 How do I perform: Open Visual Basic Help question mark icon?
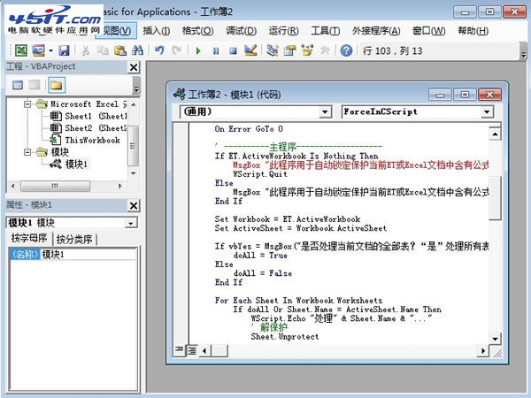tap(346, 50)
